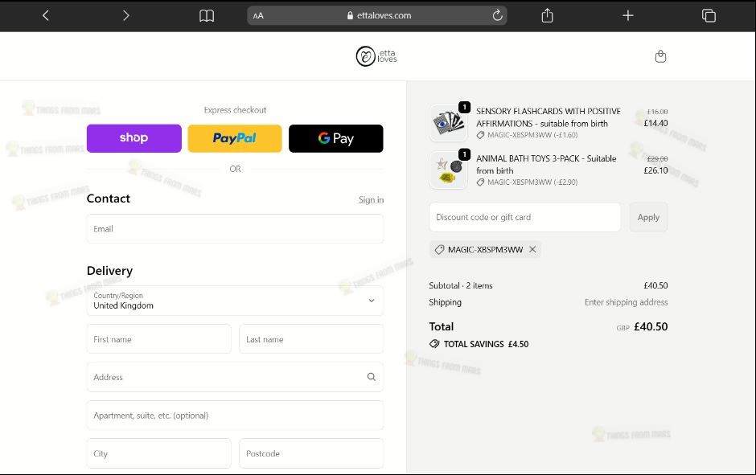Focus the discount code or gift card field
The width and height of the screenshot is (756, 475).
(525, 217)
